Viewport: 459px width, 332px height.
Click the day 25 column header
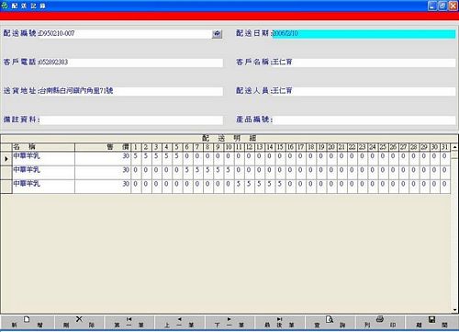point(383,147)
